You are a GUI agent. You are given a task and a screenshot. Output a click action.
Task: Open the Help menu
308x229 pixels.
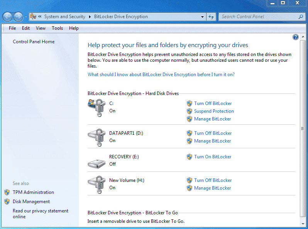74,28
